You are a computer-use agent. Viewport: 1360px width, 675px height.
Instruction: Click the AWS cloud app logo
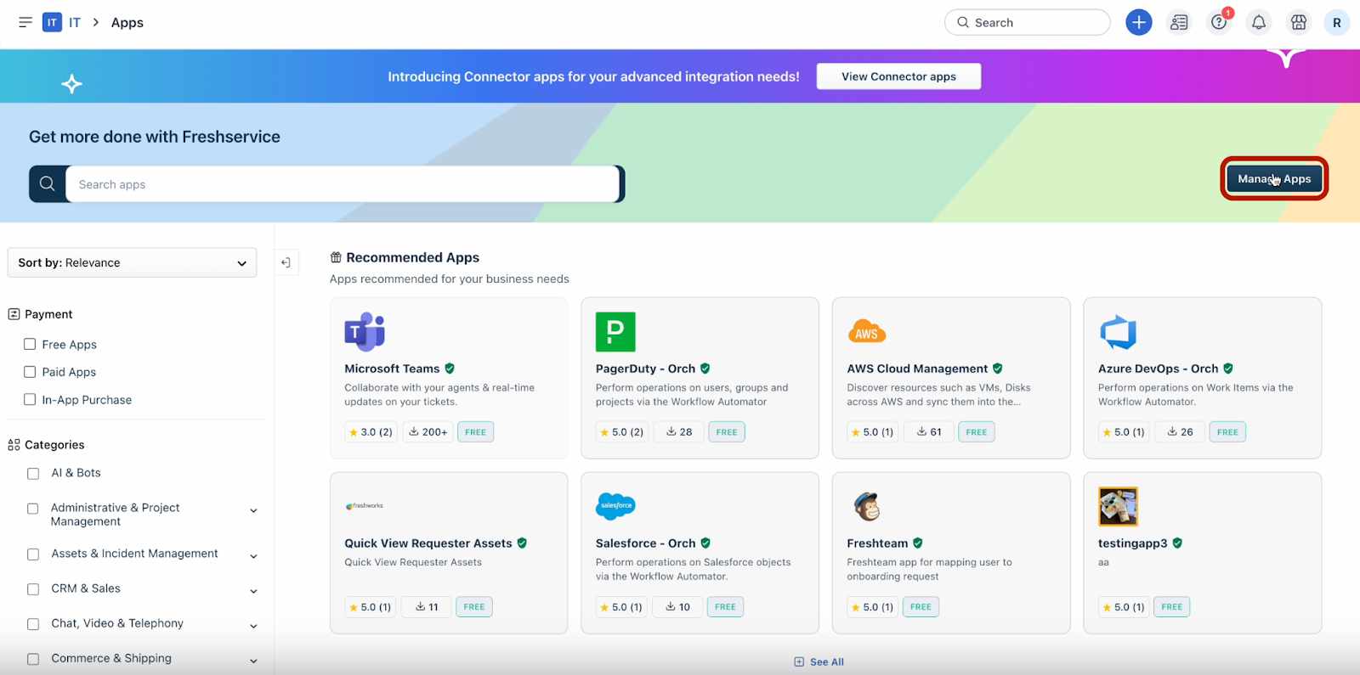(x=867, y=331)
